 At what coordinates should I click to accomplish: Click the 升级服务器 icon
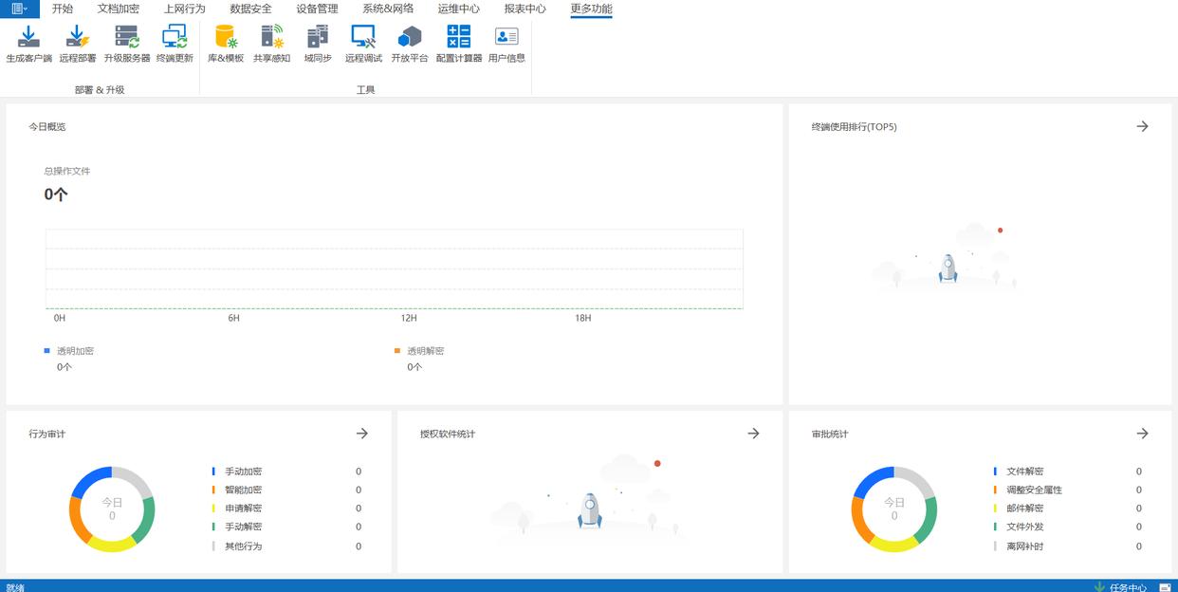(x=126, y=38)
